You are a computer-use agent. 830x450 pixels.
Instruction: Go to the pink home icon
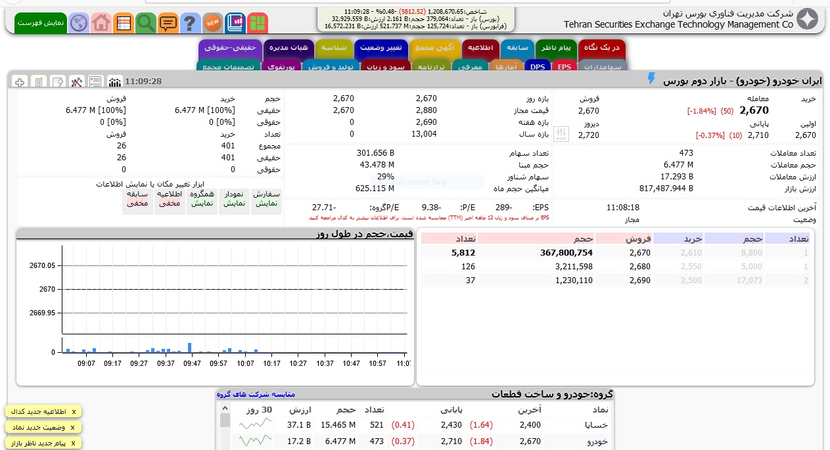(x=101, y=23)
